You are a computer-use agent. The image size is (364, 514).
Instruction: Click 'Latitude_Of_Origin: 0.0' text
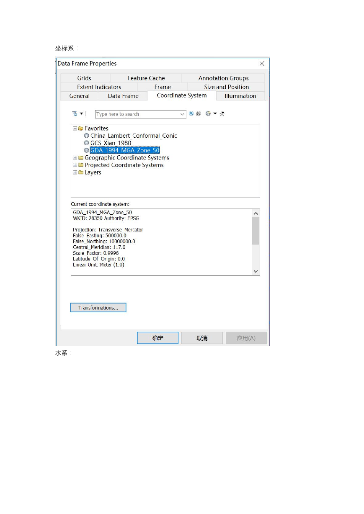coord(99,259)
